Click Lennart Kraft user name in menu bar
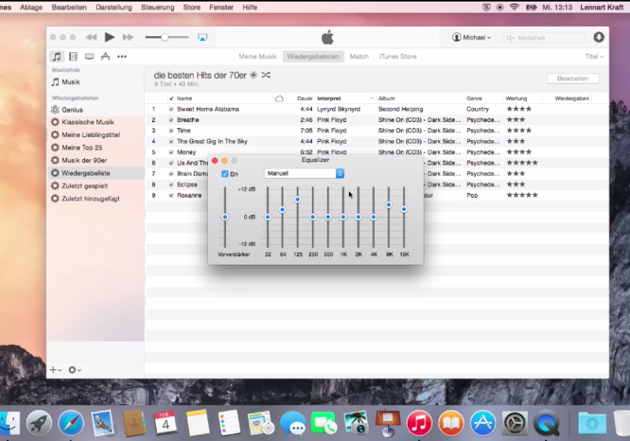This screenshot has height=441, width=630. tap(602, 7)
